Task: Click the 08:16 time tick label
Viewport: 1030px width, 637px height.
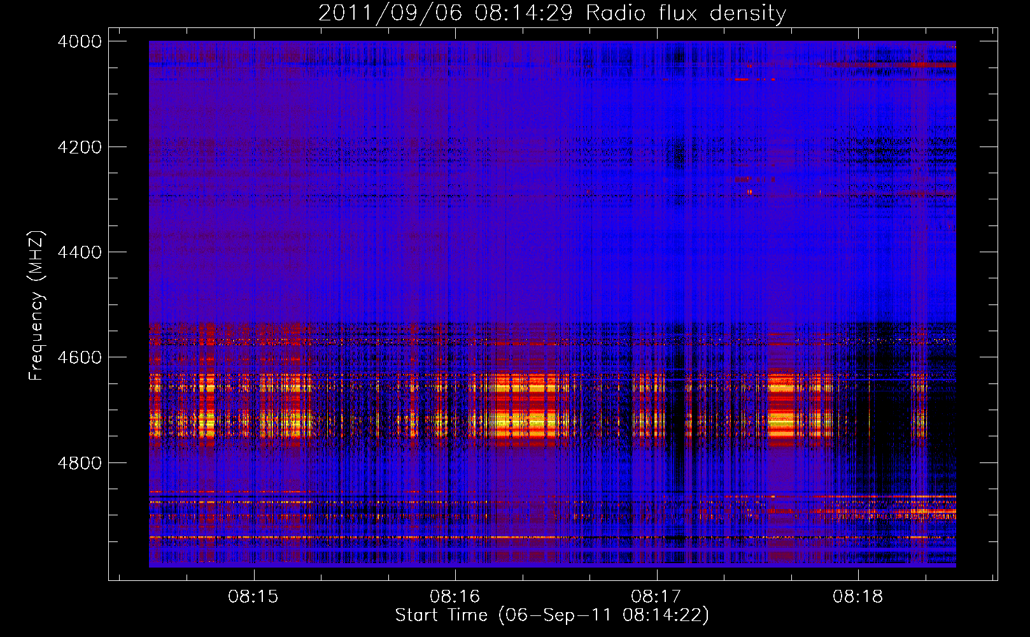Action: pos(455,597)
